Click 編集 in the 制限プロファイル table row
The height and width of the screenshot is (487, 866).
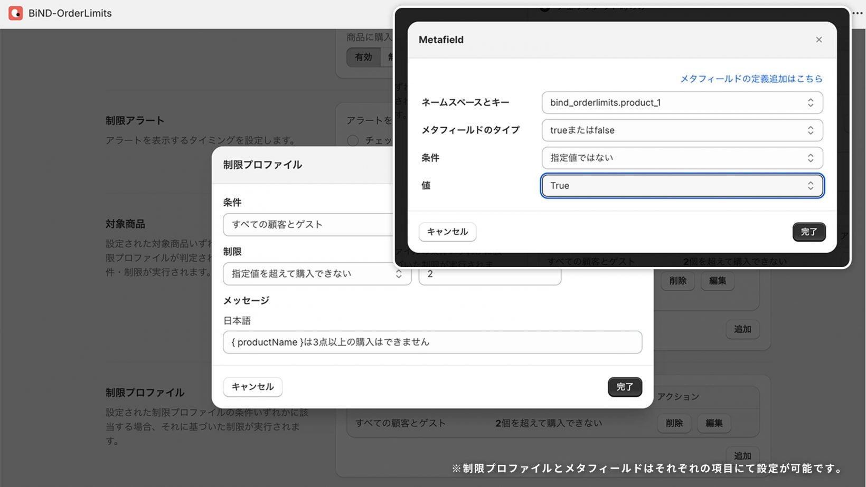(x=714, y=423)
